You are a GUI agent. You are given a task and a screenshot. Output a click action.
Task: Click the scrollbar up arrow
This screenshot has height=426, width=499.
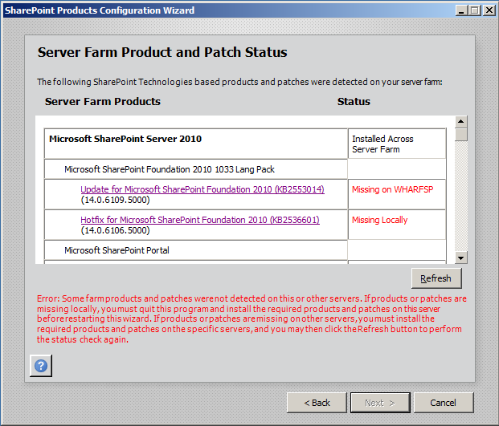(x=461, y=122)
